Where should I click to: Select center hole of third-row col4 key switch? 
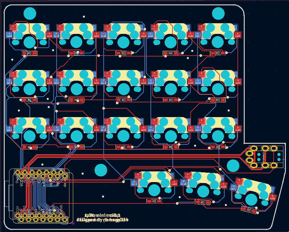[218, 136]
